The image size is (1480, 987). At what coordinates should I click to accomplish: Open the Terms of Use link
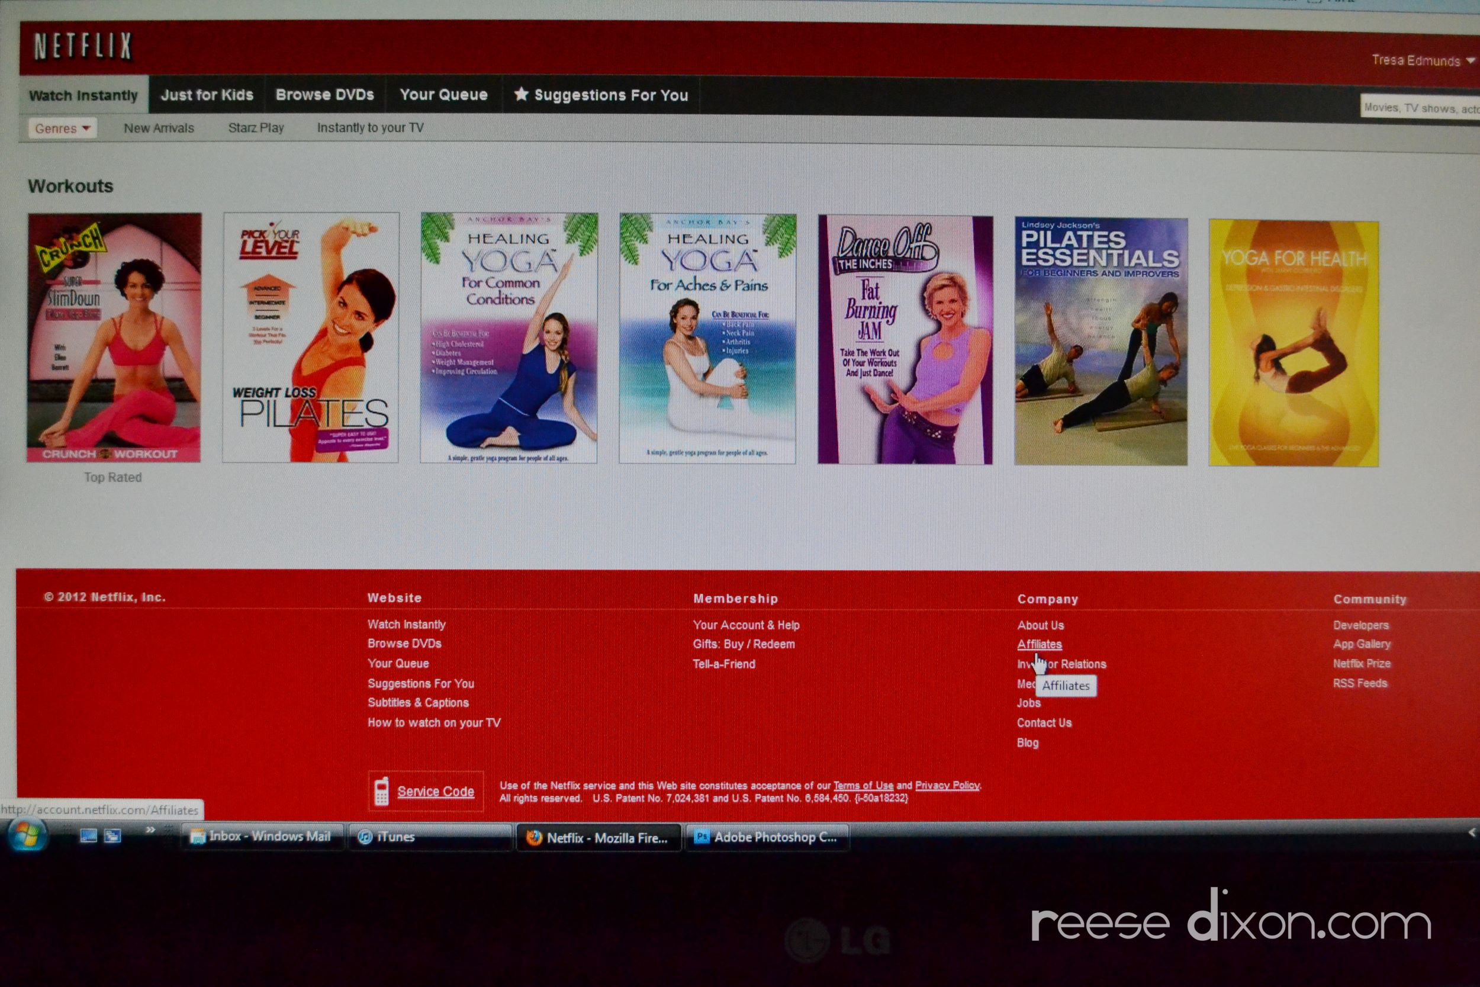coord(863,786)
